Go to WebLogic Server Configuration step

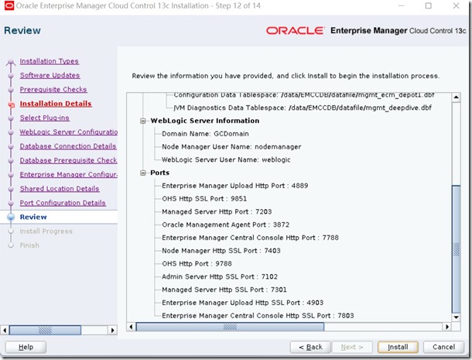(69, 132)
